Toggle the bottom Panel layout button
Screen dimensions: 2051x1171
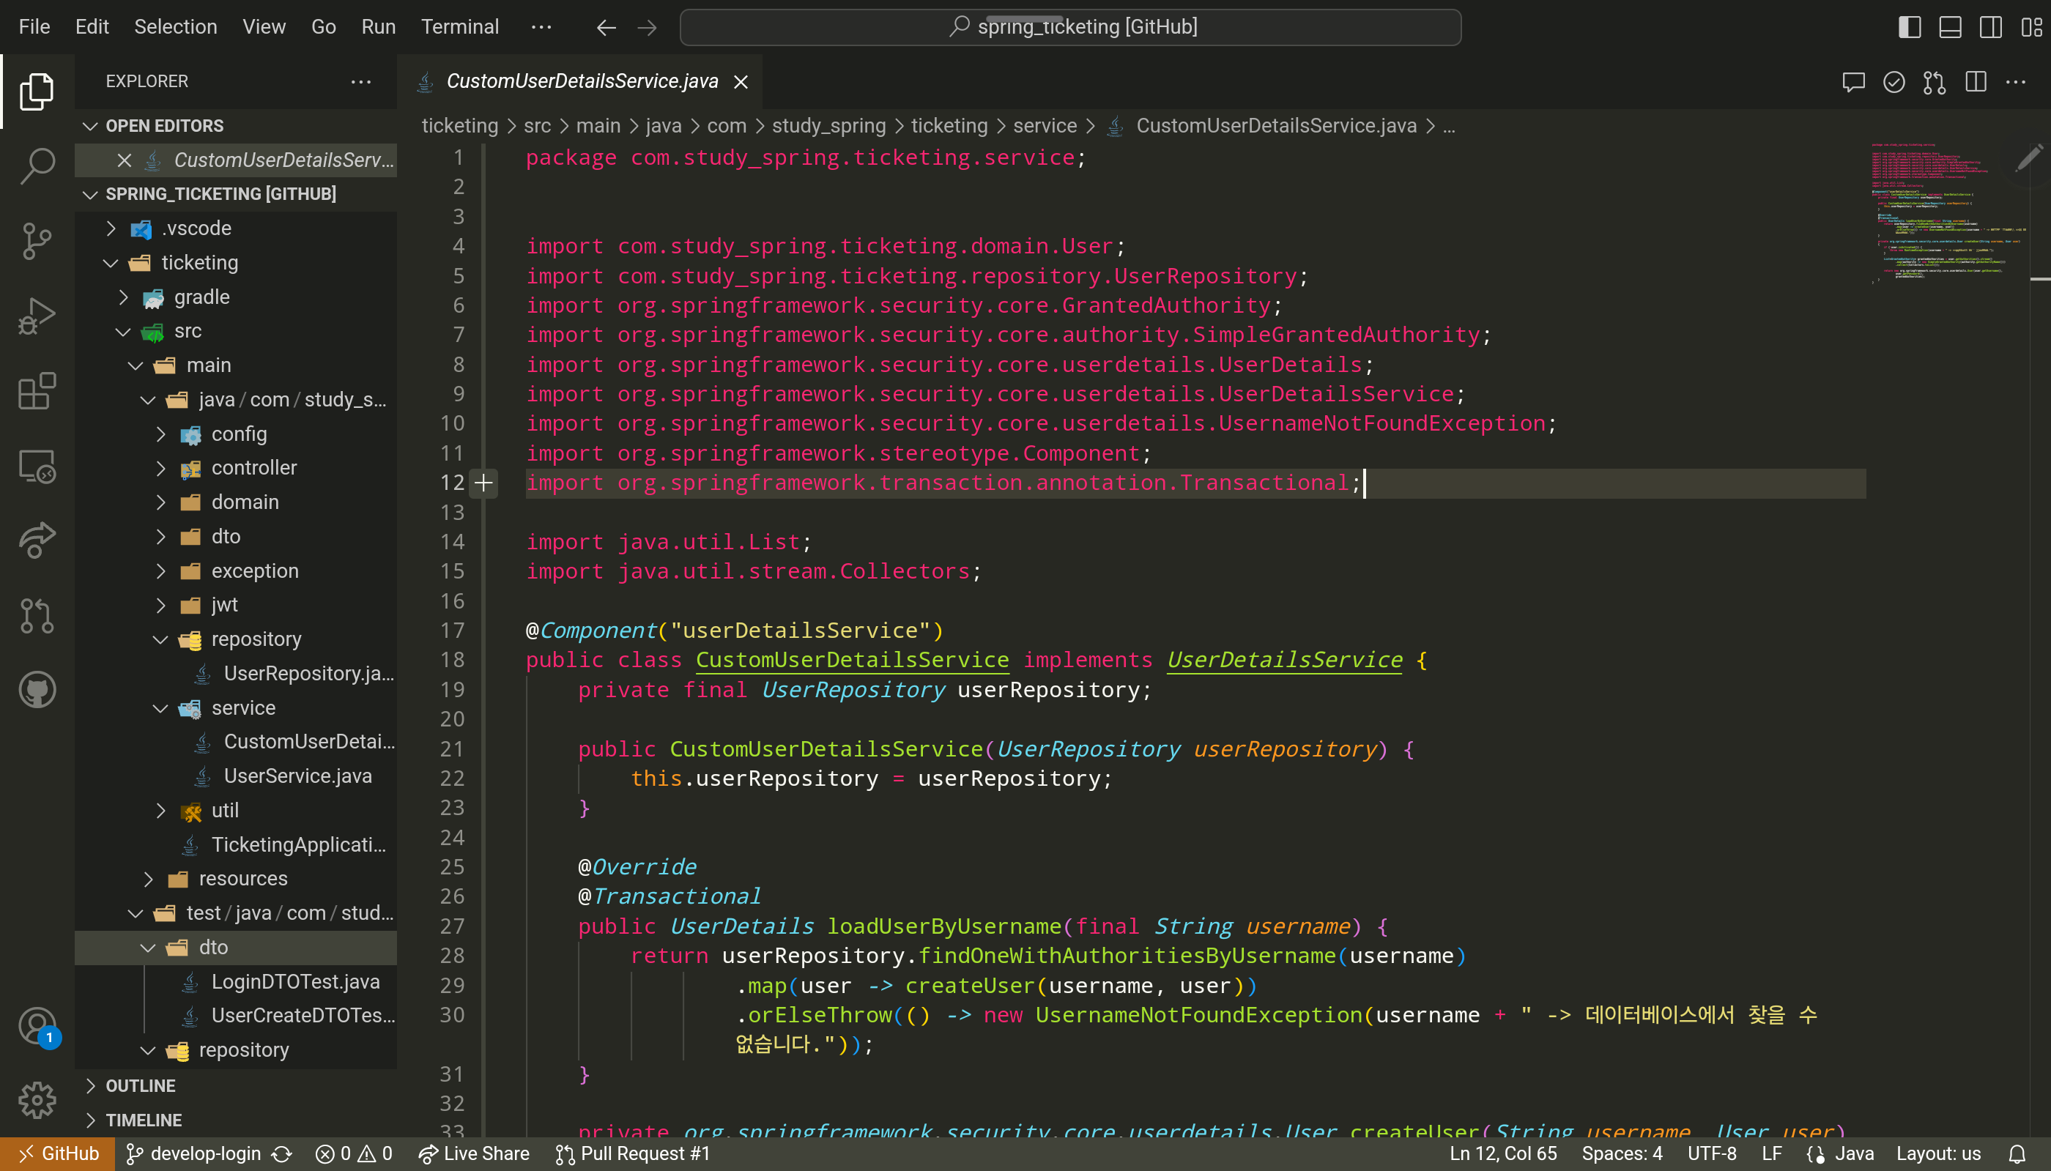pyautogui.click(x=1950, y=26)
